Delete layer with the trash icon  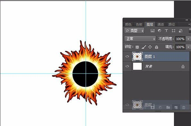(184, 107)
